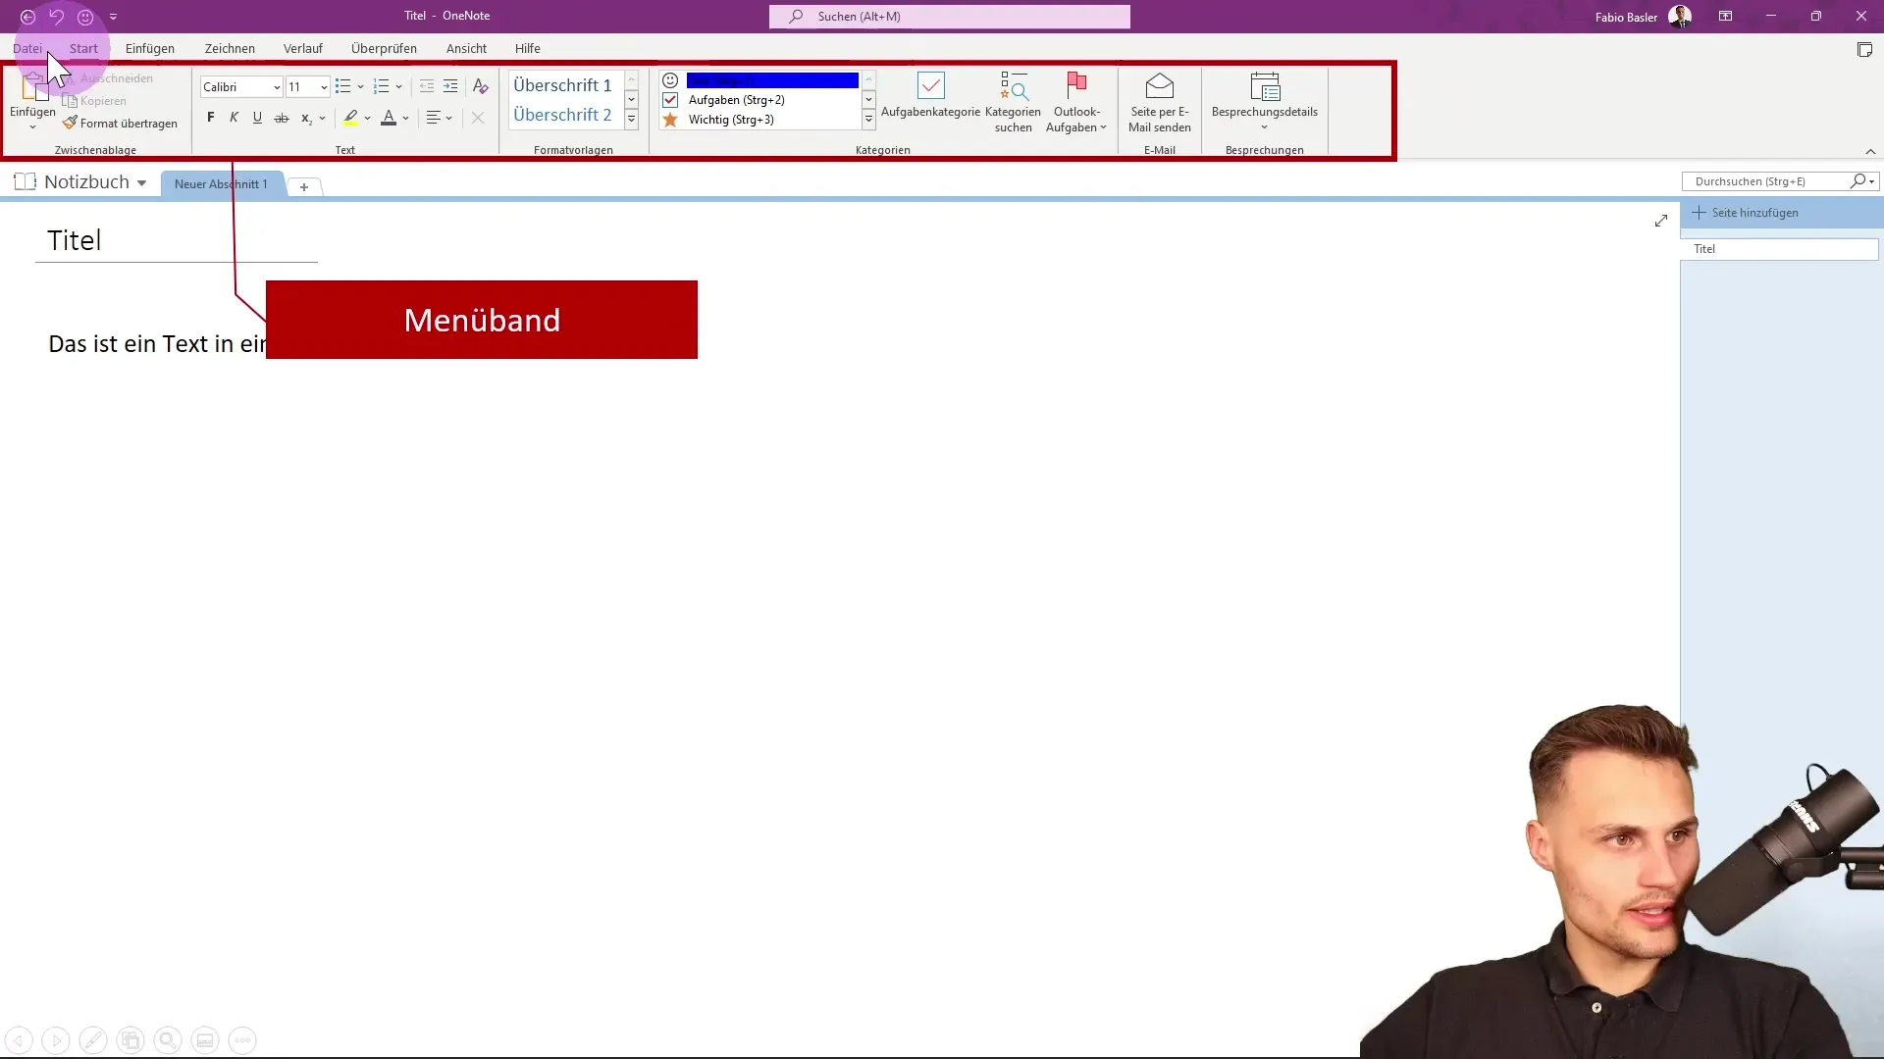Image resolution: width=1884 pixels, height=1059 pixels.
Task: Apply the Überschrift 1 style
Action: (562, 85)
